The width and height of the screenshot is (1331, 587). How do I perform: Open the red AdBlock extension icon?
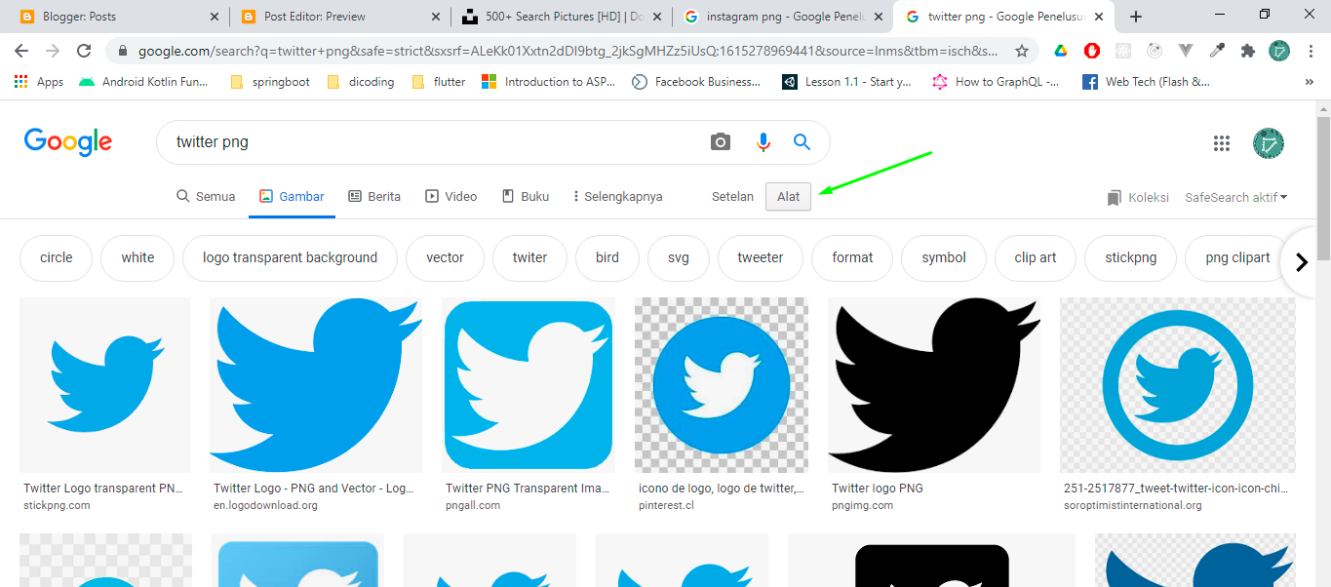[1091, 51]
